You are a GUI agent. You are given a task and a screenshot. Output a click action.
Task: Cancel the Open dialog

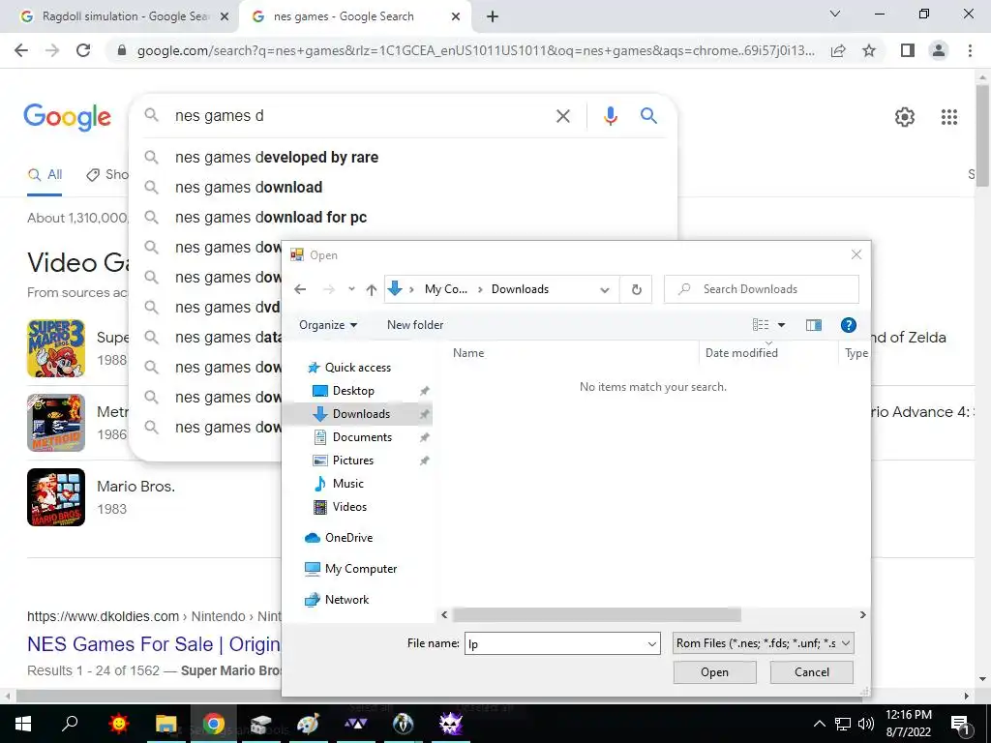pyautogui.click(x=812, y=672)
